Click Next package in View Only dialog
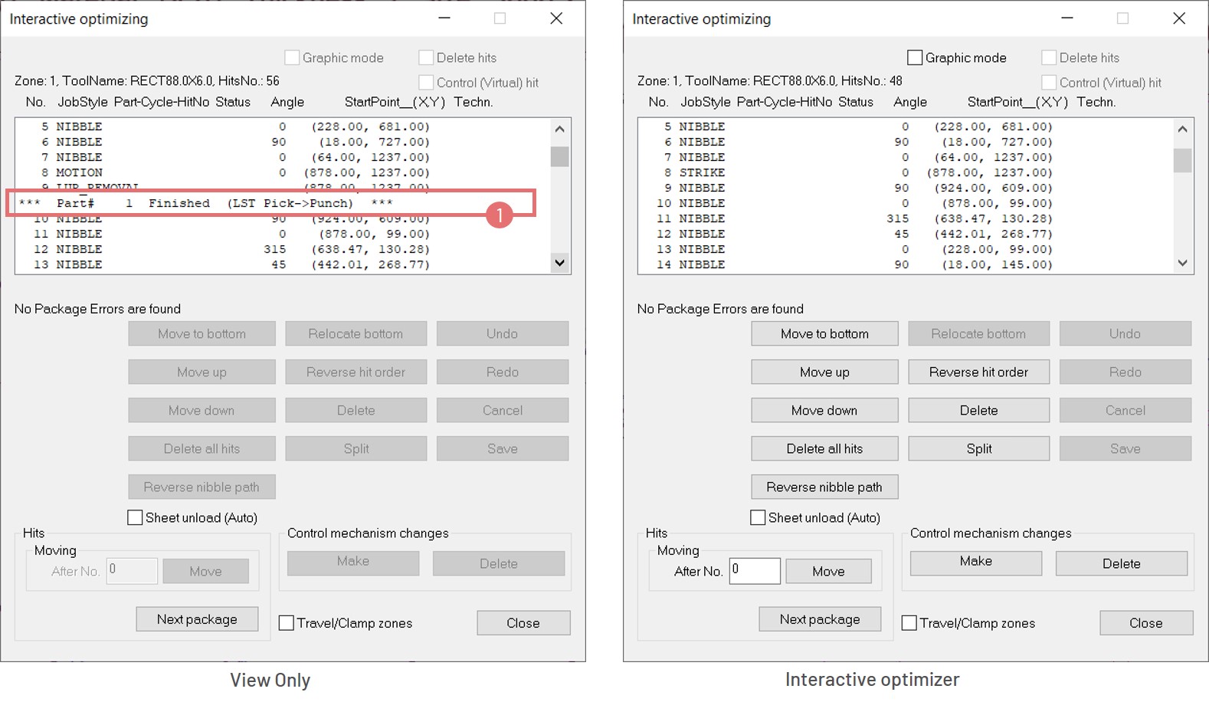 (x=197, y=619)
